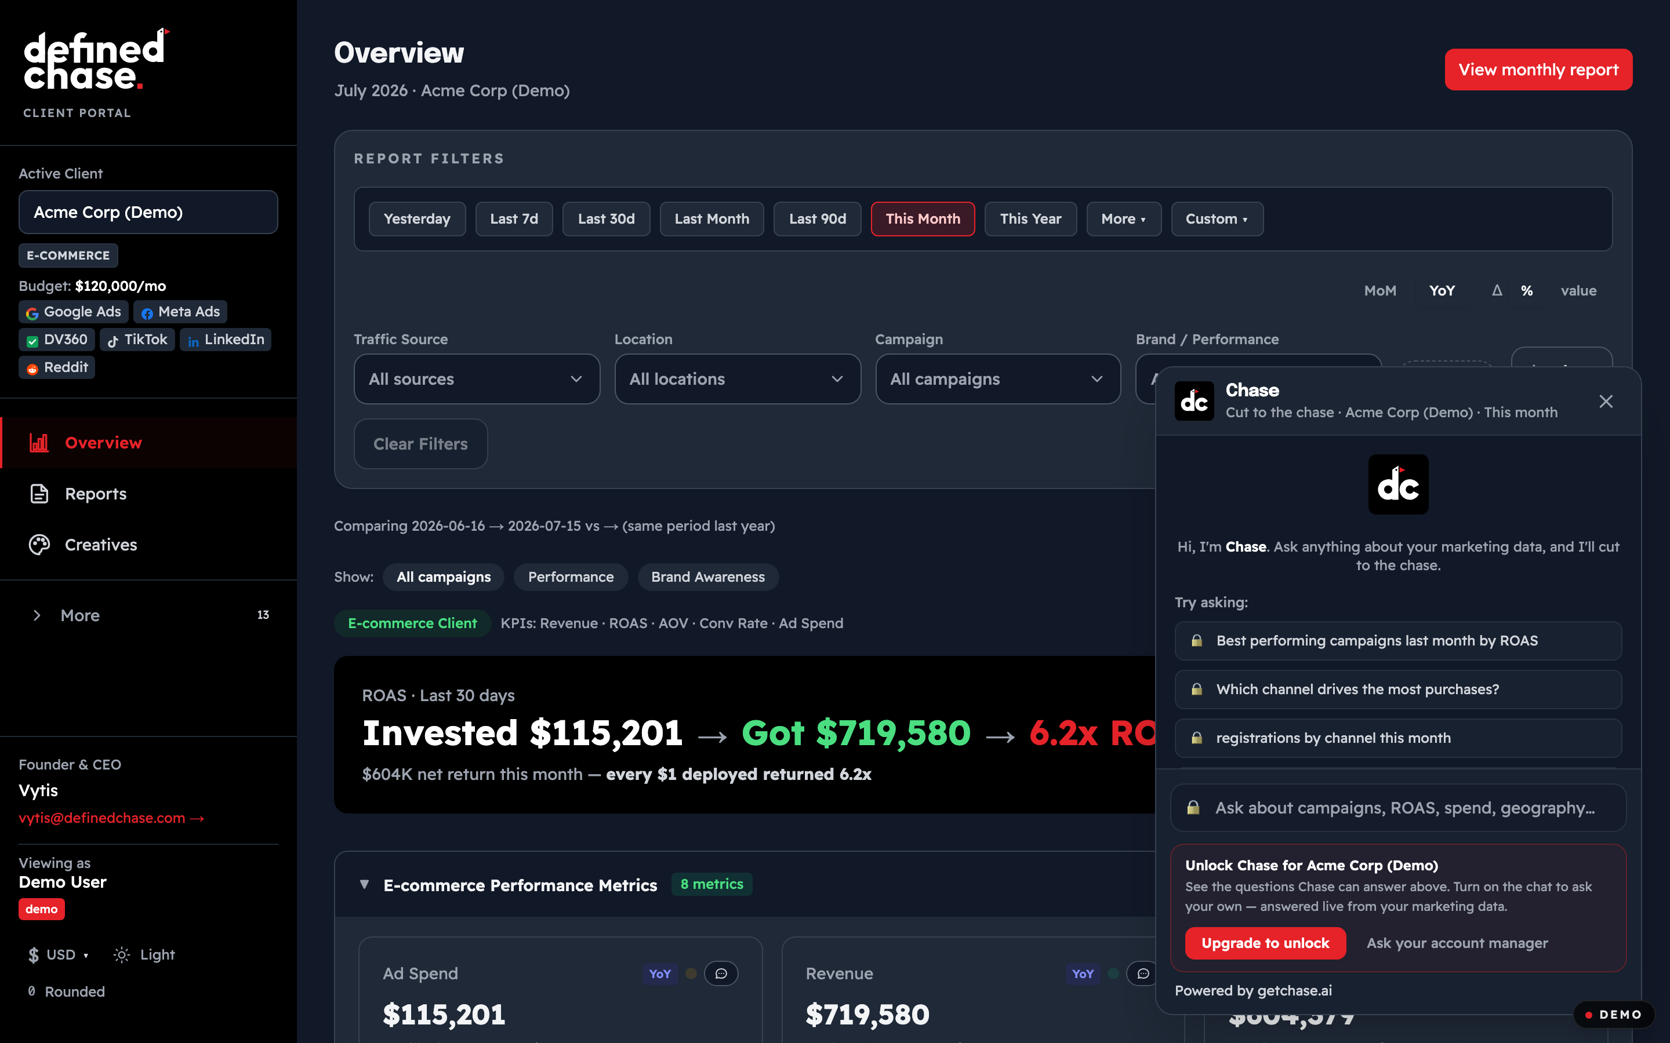This screenshot has width=1670, height=1043.
Task: Click the chat question input field
Action: pyautogui.click(x=1398, y=808)
